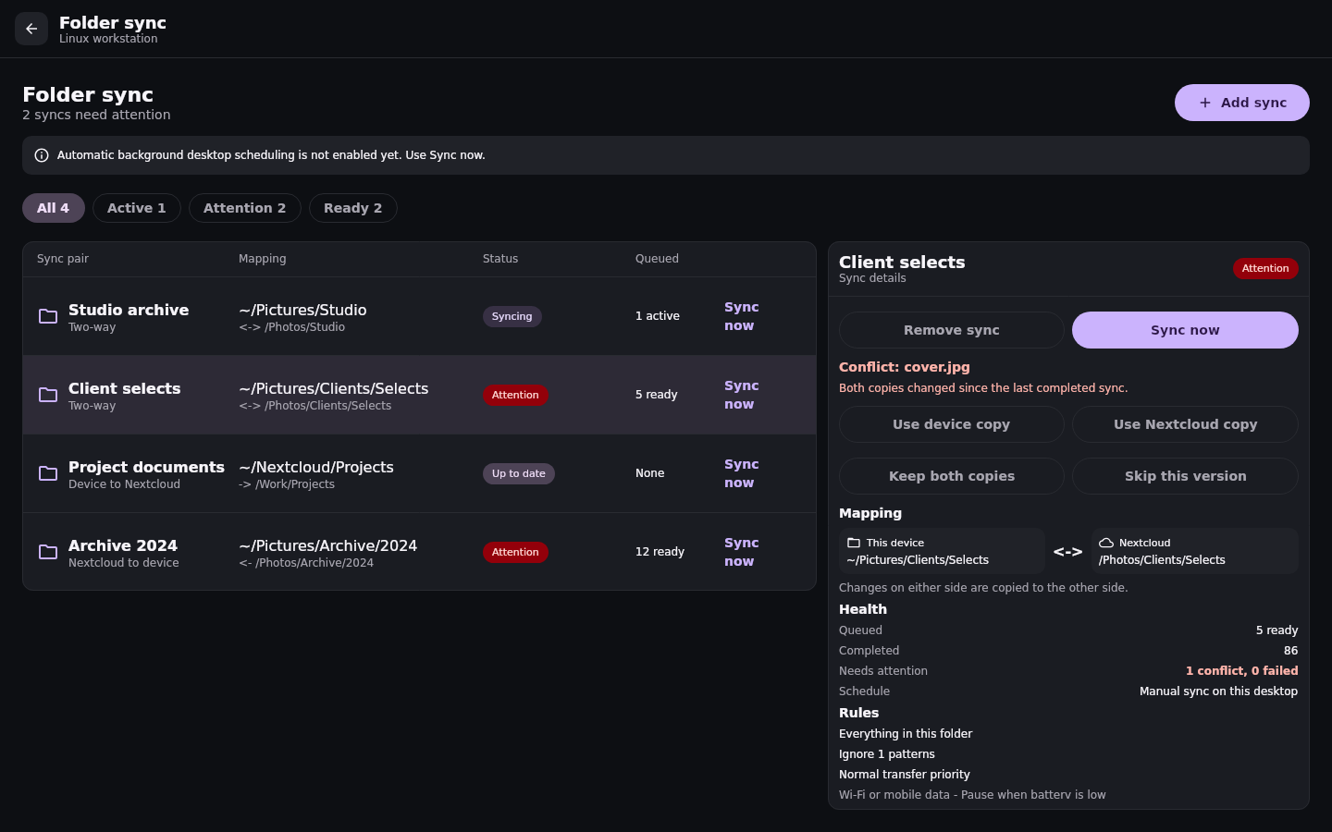Image resolution: width=1332 pixels, height=832 pixels.
Task: Sync now for Project documents row
Action: (x=741, y=473)
